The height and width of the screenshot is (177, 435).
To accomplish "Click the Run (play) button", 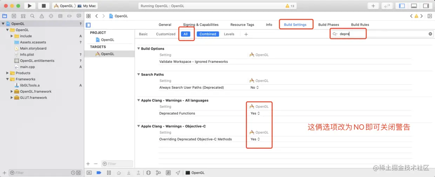I will pyautogui.click(x=29, y=6).
